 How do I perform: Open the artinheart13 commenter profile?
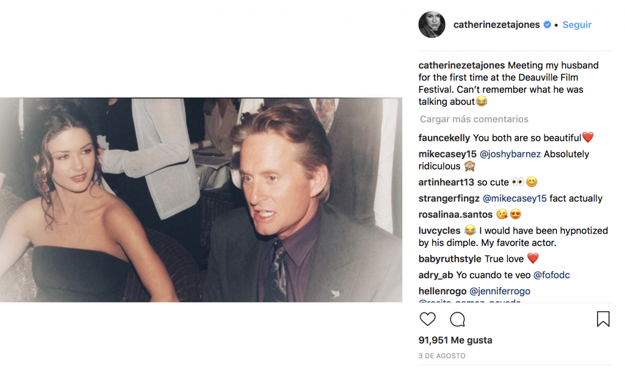pyautogui.click(x=446, y=182)
